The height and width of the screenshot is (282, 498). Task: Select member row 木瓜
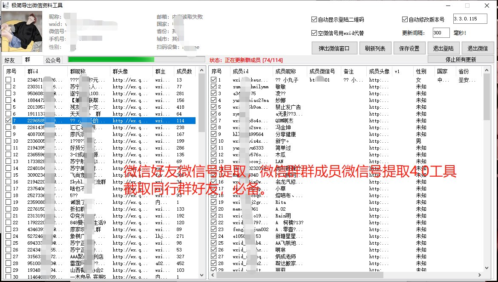[x=346, y=155]
